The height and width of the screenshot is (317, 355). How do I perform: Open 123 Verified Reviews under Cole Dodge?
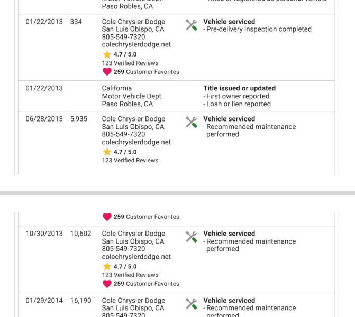point(130,63)
